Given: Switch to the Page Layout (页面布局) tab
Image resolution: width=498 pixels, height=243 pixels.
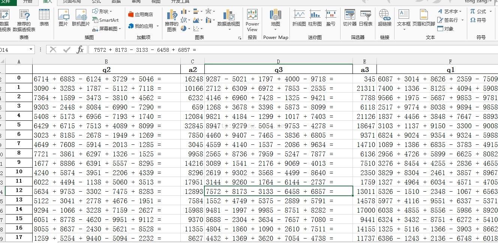Looking at the screenshot, I should pyautogui.click(x=71, y=2).
